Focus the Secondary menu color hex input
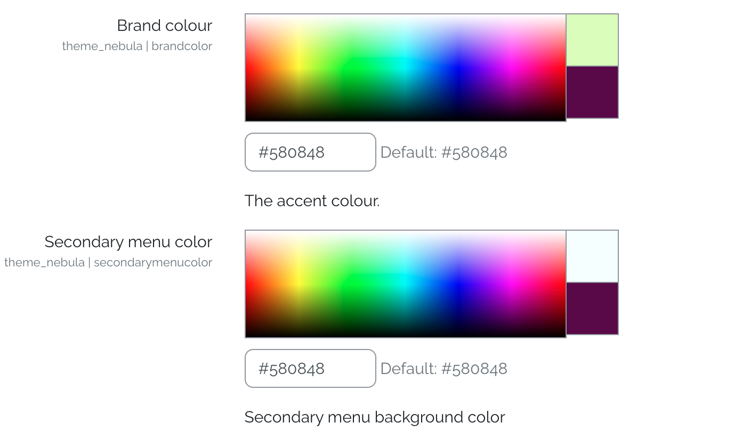Viewport: 742px width, 439px height. pyautogui.click(x=310, y=369)
